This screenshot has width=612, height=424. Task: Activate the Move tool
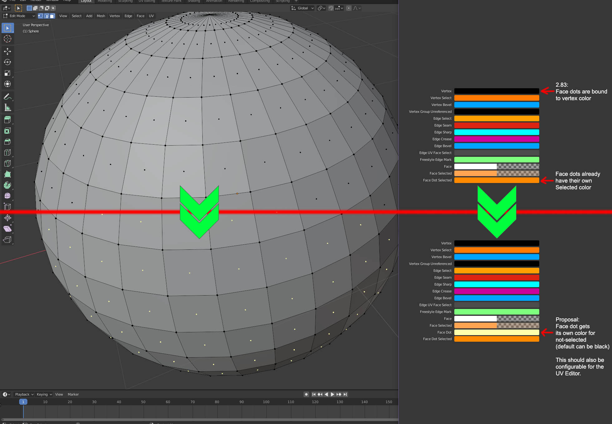[7, 51]
